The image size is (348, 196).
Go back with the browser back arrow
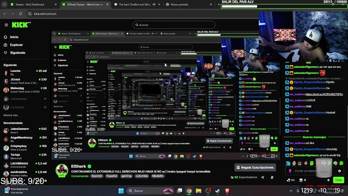click(5, 14)
